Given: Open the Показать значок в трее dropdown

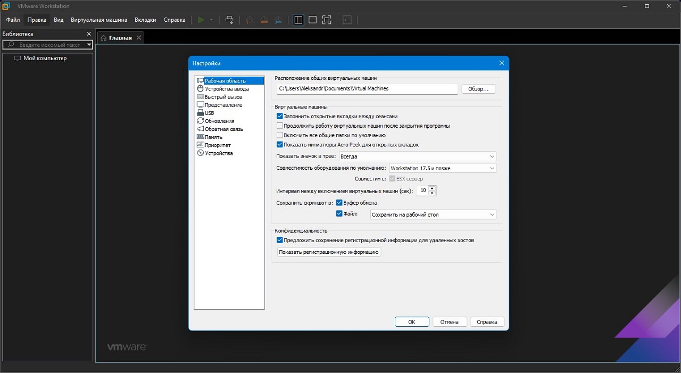Looking at the screenshot, I should (417, 156).
